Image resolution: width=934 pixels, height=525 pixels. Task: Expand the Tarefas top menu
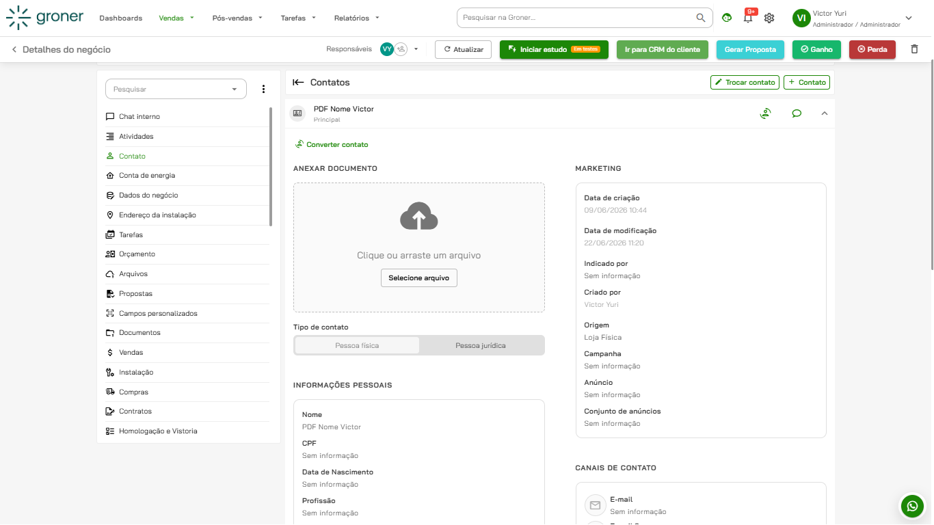pos(298,18)
